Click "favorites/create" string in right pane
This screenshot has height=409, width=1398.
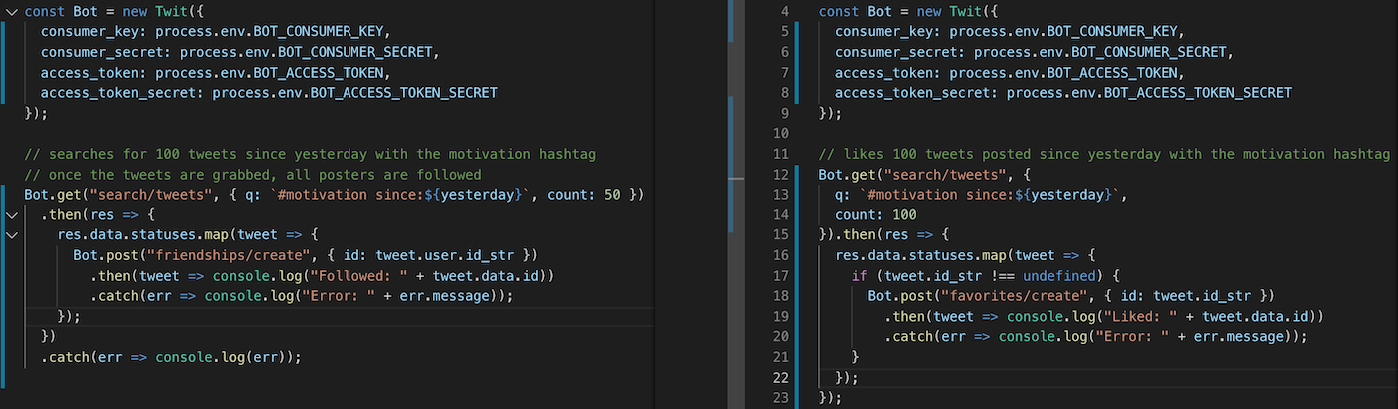coord(1015,296)
